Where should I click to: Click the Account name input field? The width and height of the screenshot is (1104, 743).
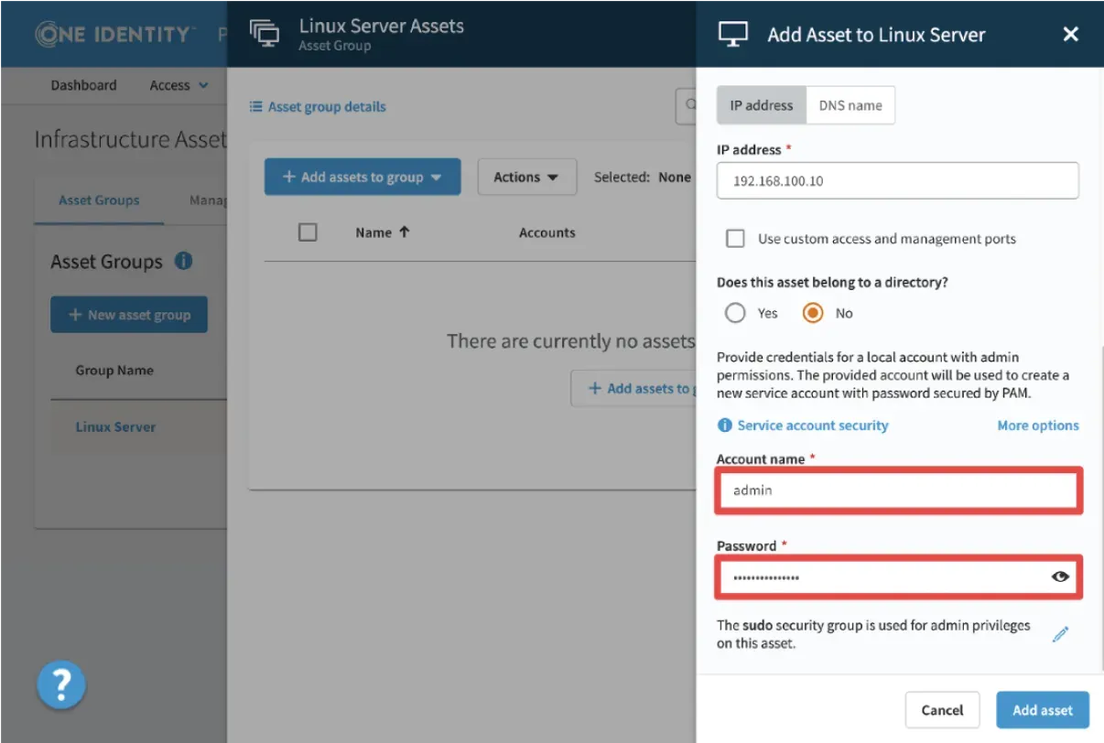(897, 490)
